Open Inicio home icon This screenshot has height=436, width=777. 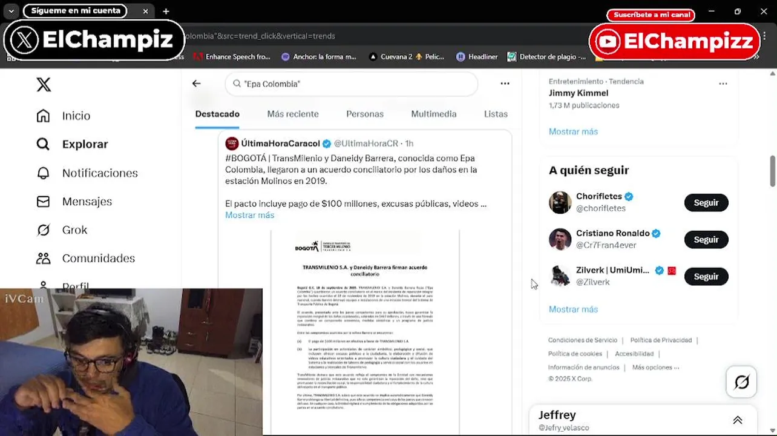[43, 116]
